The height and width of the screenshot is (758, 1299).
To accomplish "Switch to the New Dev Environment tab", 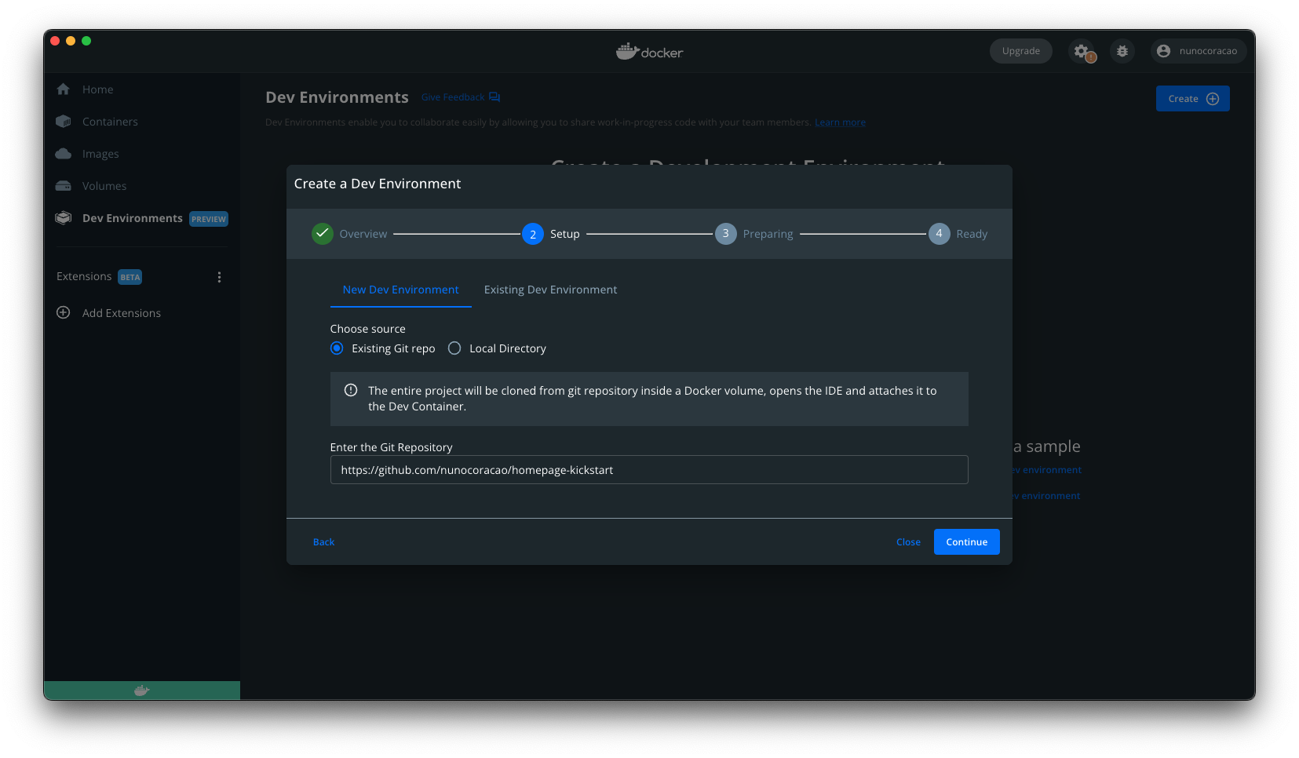I will (400, 290).
